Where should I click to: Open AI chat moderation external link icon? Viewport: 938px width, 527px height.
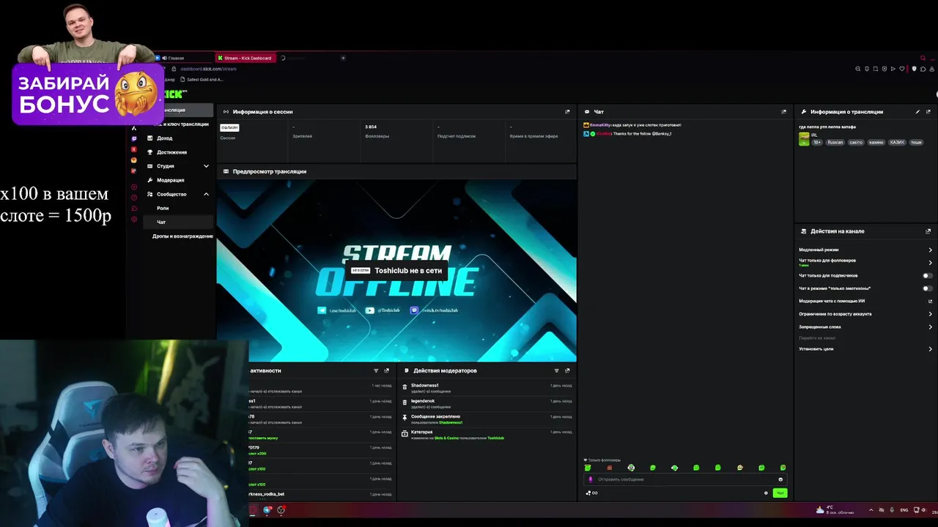(x=930, y=301)
